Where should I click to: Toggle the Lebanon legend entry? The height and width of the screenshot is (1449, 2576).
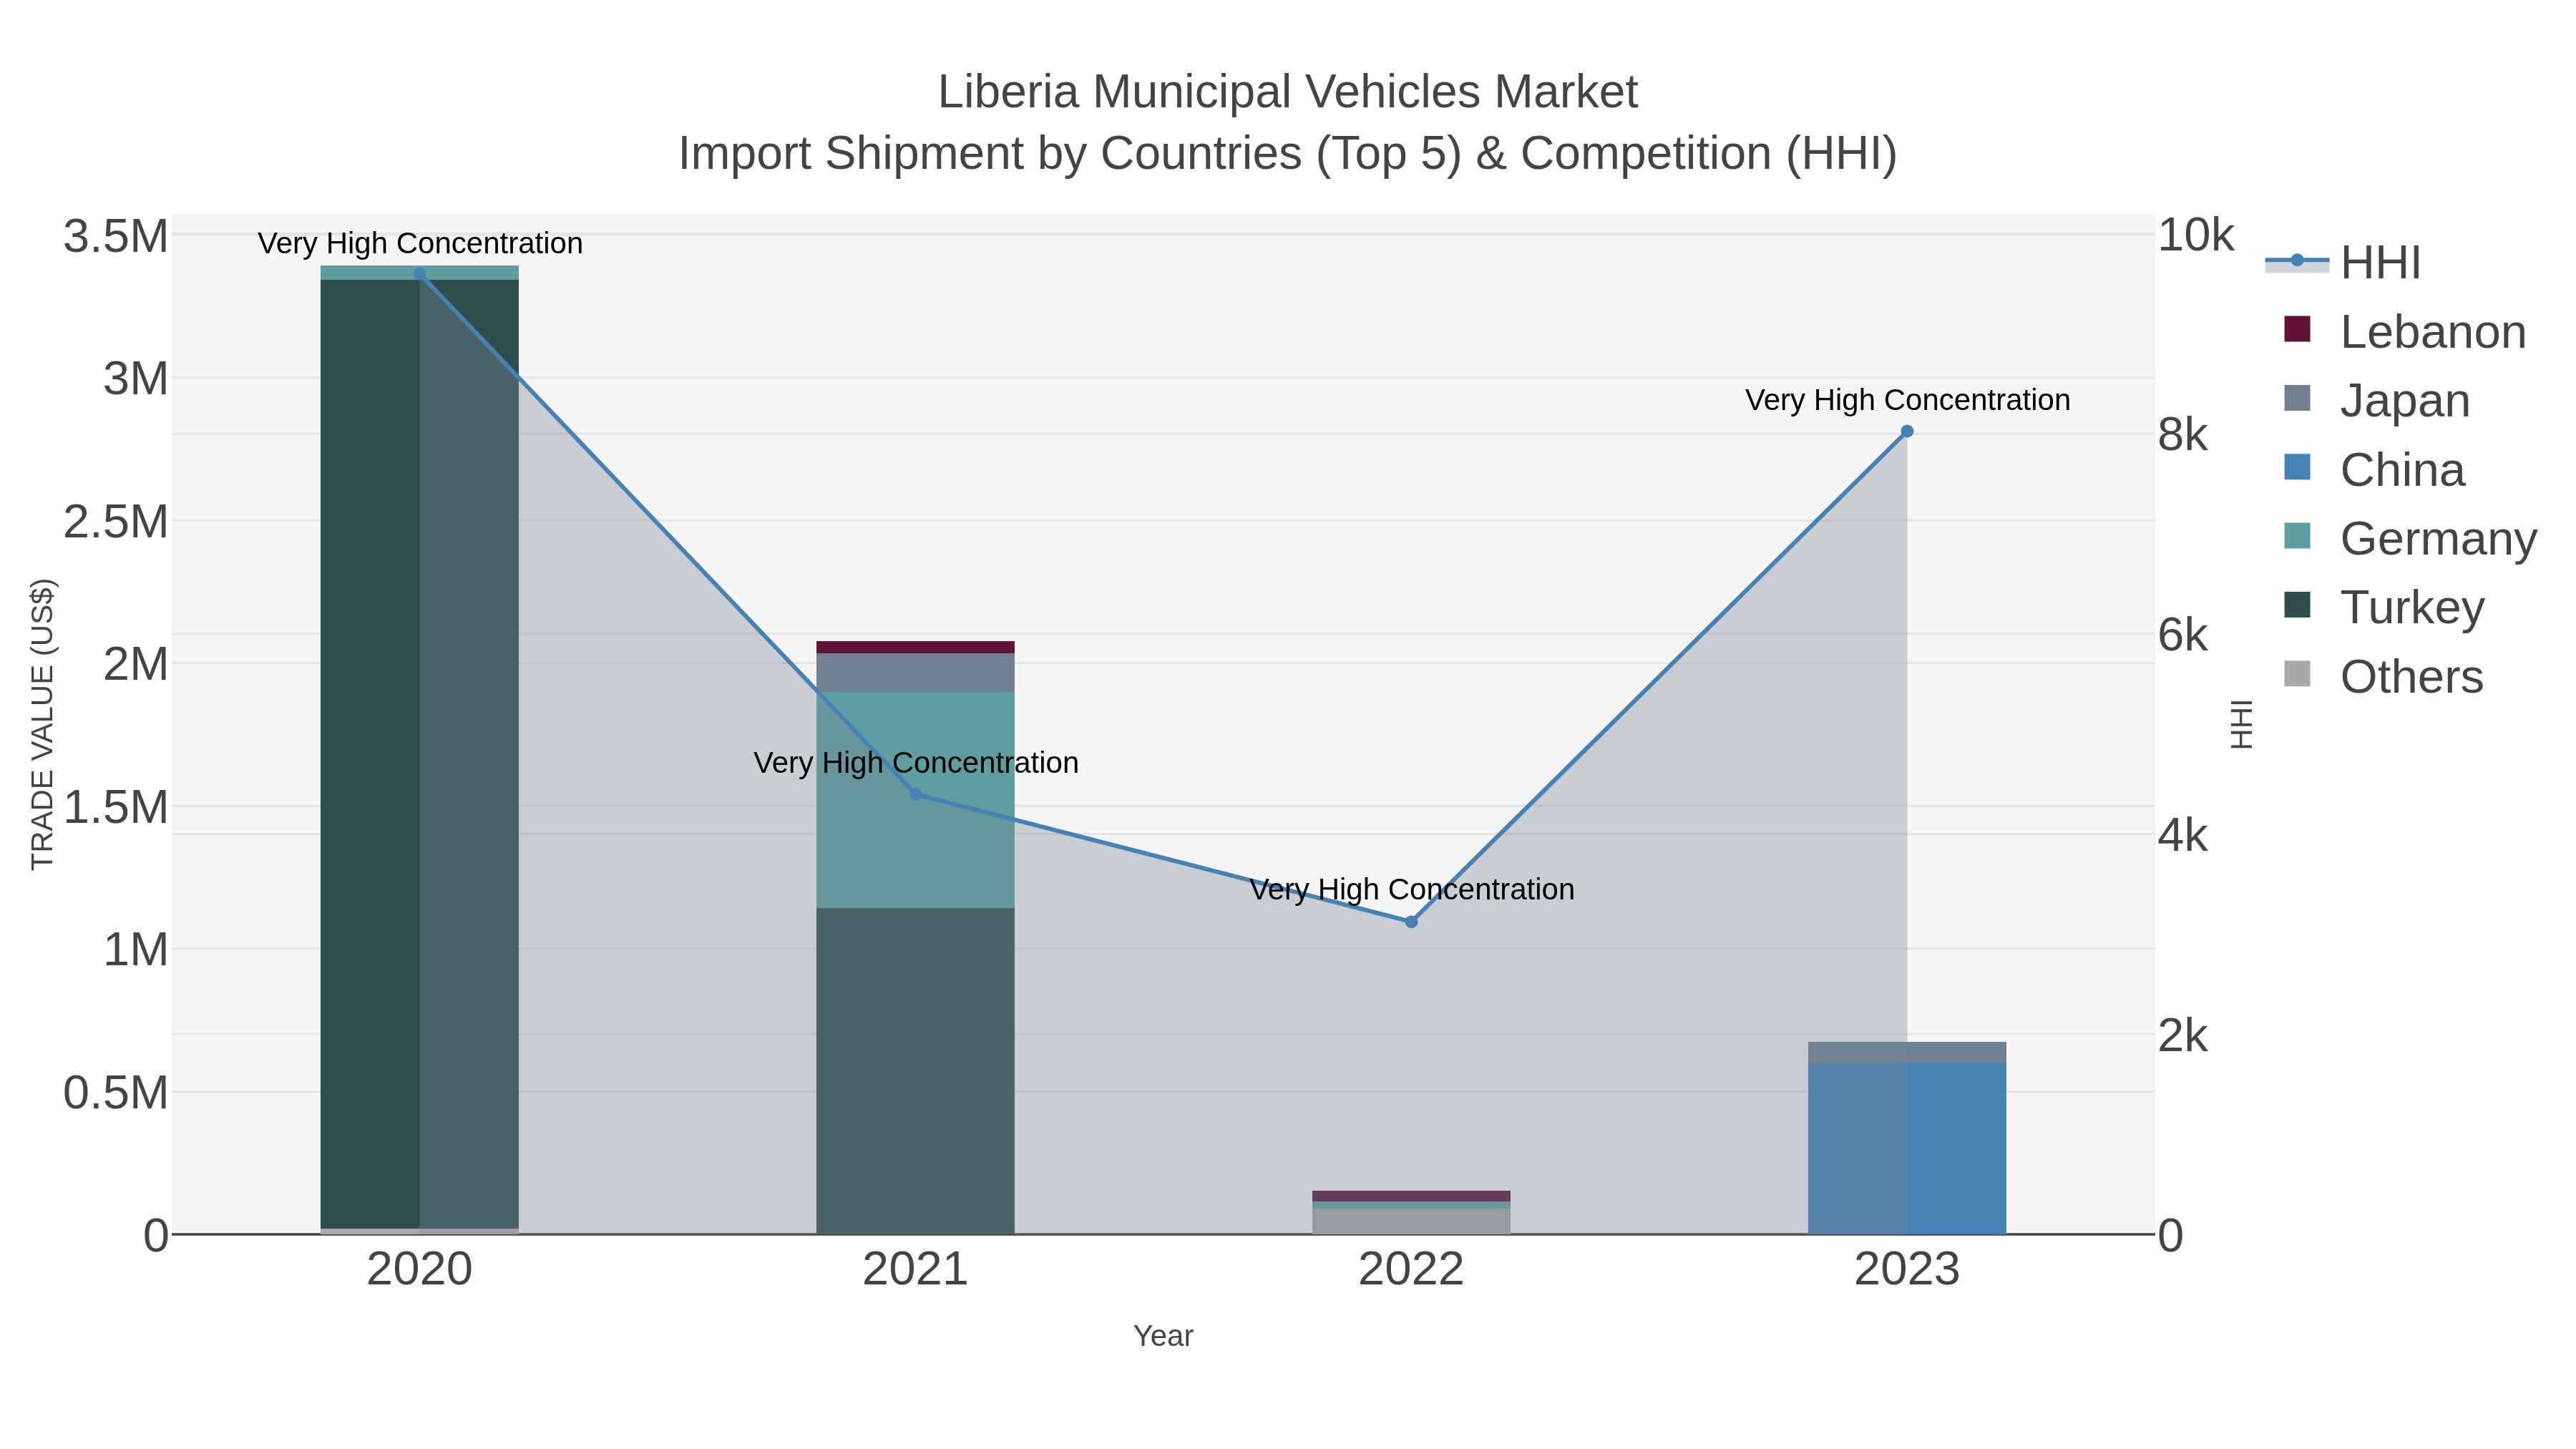tap(2405, 331)
